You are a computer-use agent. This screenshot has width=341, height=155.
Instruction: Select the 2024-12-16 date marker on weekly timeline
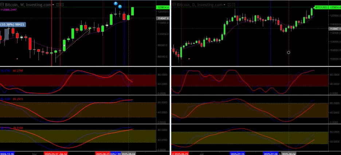click(x=7, y=154)
